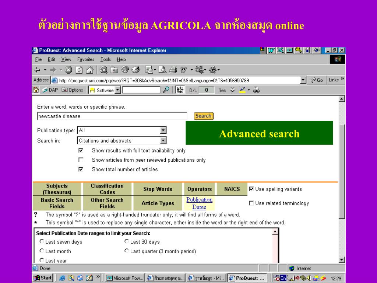The image size is (377, 283).
Task: Click the Stop Words button
Action: point(158,189)
